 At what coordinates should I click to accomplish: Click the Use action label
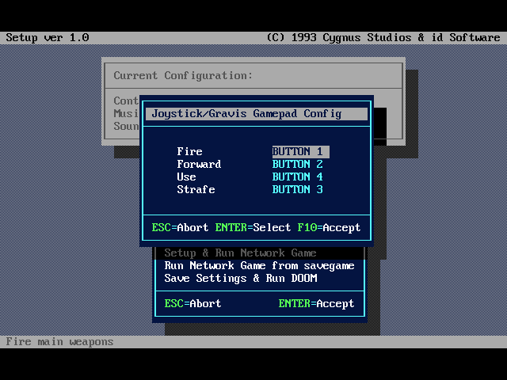pos(186,177)
